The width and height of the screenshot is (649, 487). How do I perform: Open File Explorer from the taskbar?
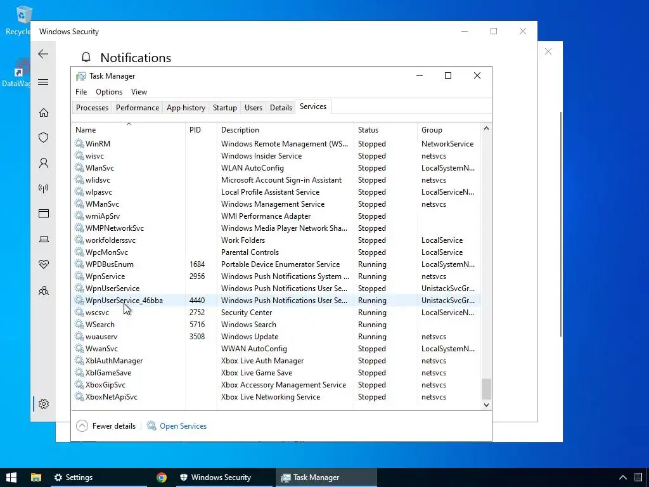pyautogui.click(x=36, y=477)
